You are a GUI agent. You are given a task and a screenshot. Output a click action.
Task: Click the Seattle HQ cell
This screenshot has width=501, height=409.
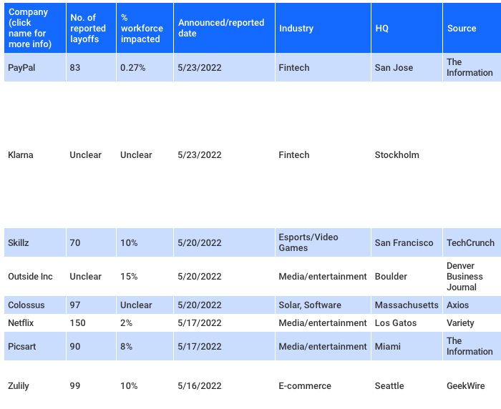407,385
